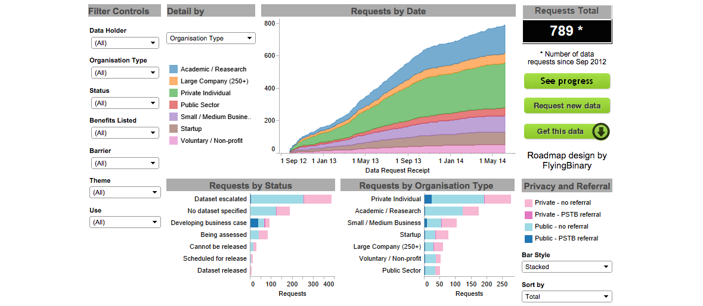Select the Private Individual legend swatch

[x=174, y=93]
